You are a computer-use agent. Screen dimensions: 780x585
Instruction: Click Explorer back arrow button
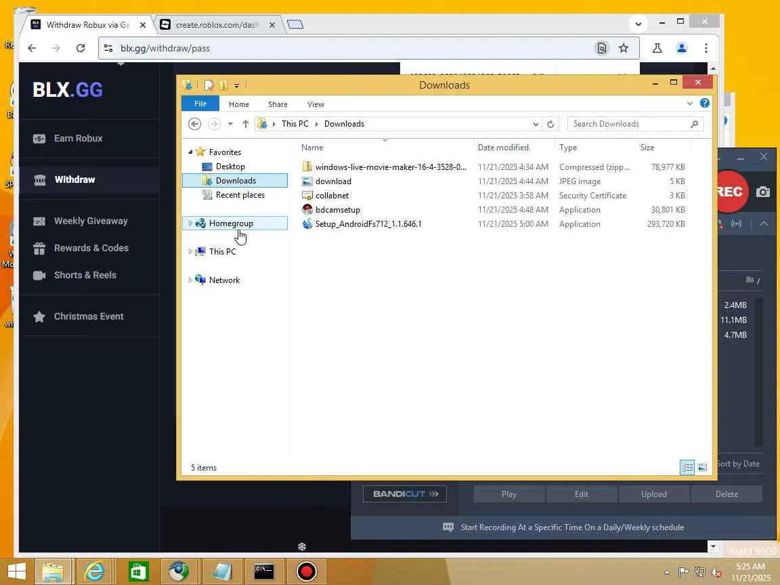click(x=194, y=124)
